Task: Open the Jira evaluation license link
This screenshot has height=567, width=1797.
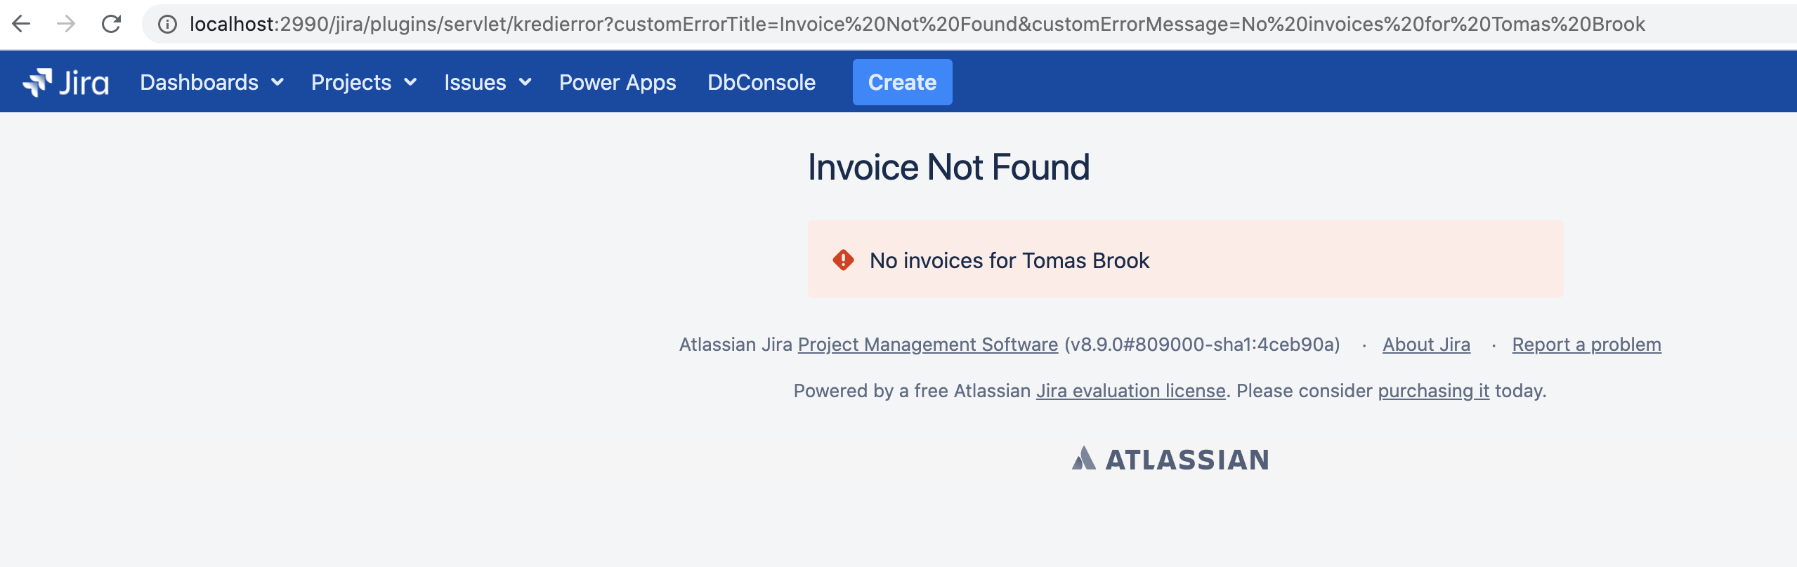Action: (1131, 391)
